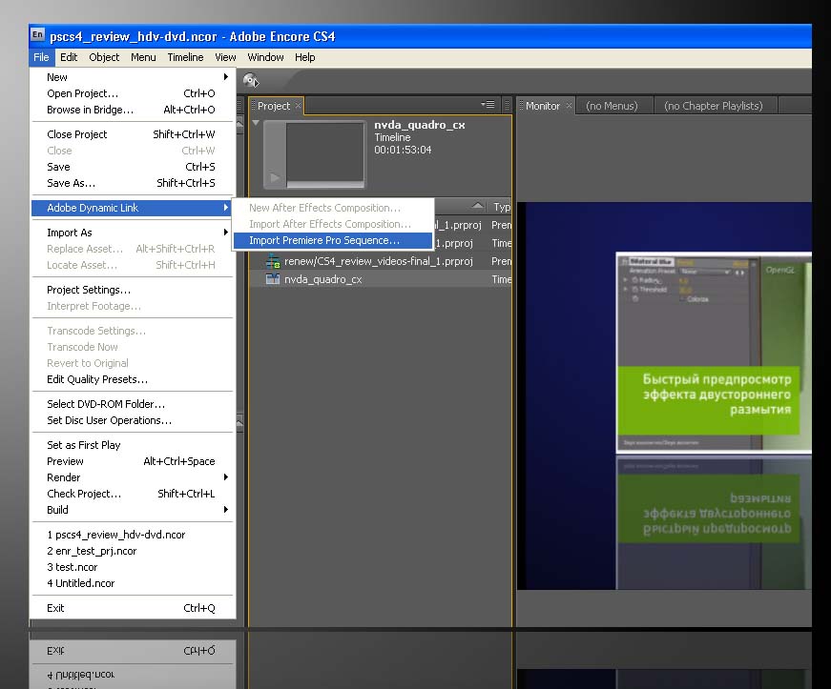The image size is (831, 689).
Task: Click the disc preview icon in the toolbar
Action: click(x=251, y=81)
